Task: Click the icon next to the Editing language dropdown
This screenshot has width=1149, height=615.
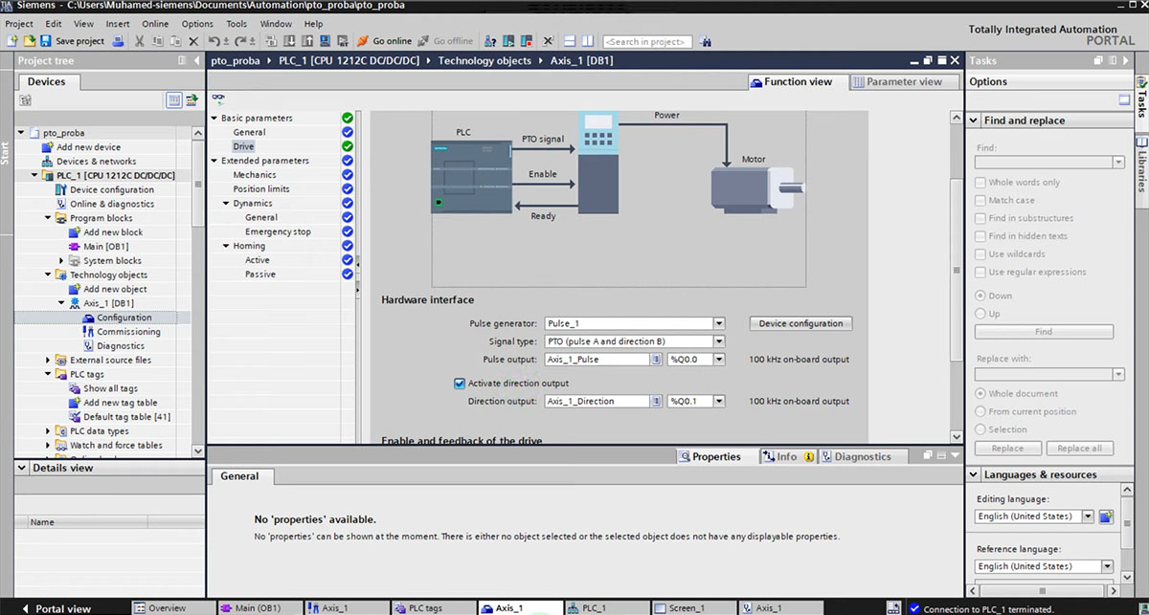Action: (1106, 516)
